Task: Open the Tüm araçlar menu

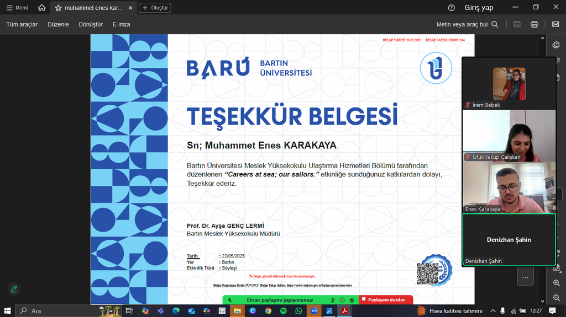Action: [22, 24]
